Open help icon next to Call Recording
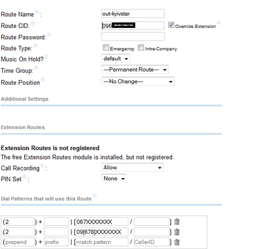The width and height of the screenshot is (254, 249). point(43,165)
